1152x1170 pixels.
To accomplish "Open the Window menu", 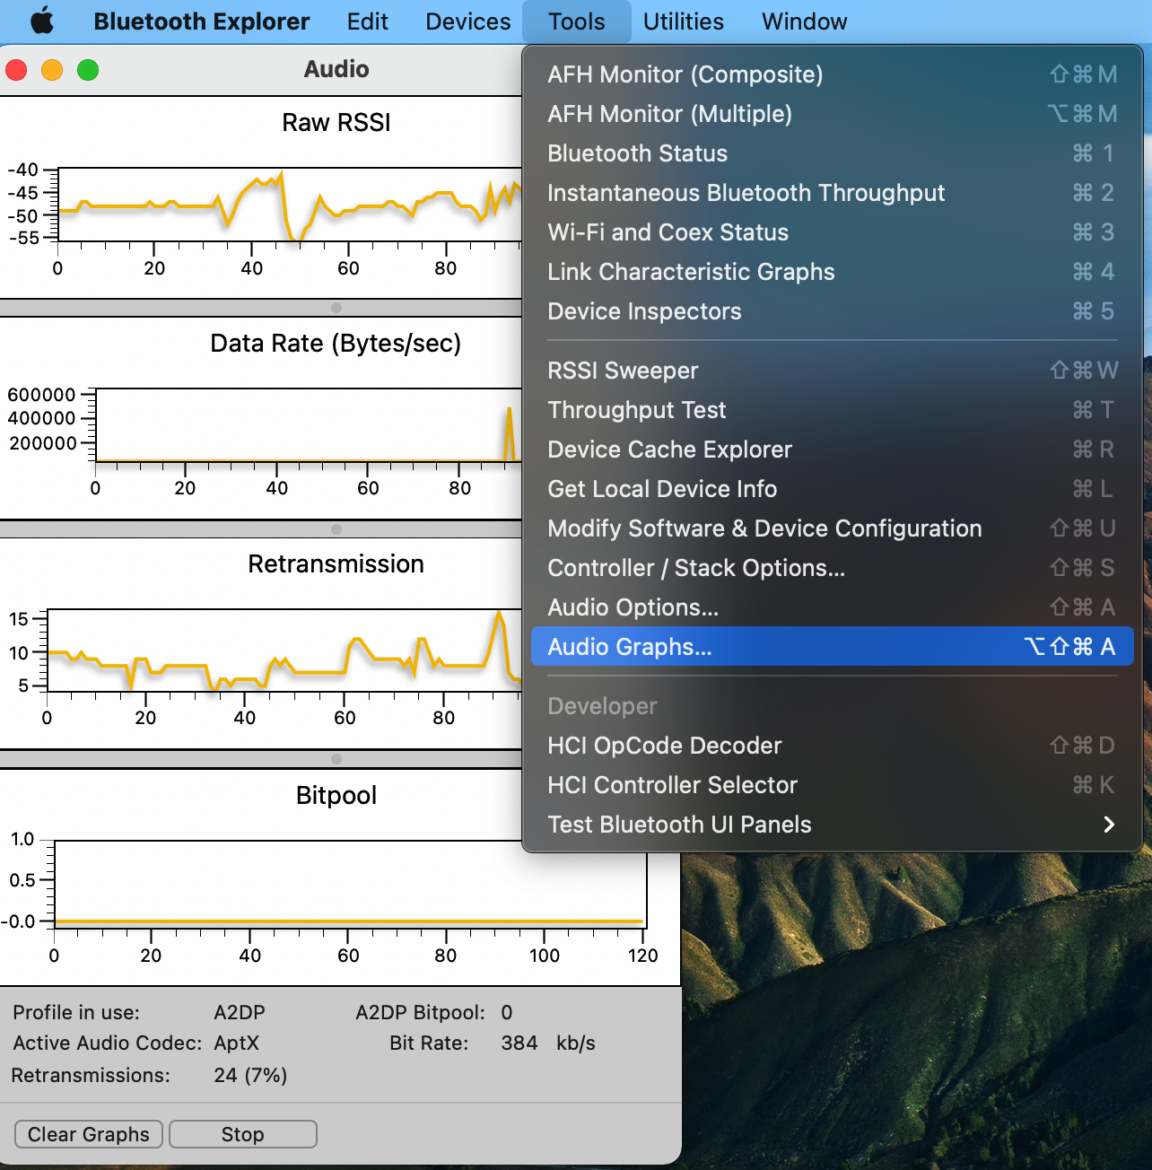I will coord(805,21).
